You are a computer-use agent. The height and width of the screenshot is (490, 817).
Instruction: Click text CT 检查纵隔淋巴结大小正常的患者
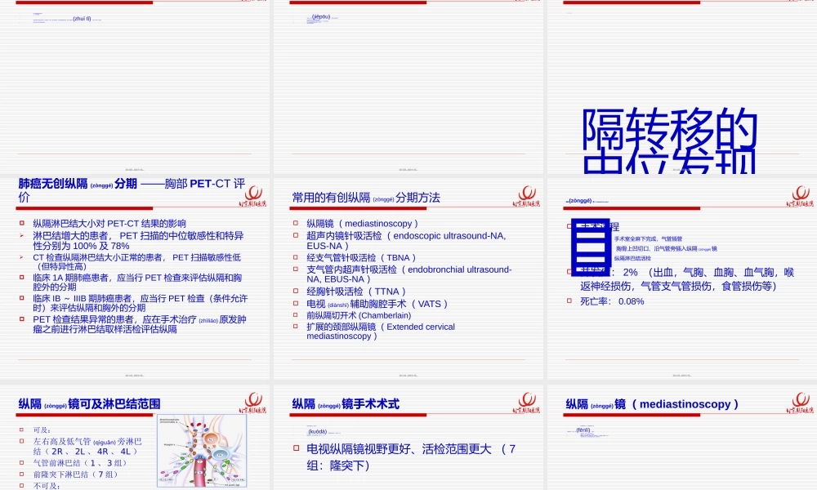136,261
